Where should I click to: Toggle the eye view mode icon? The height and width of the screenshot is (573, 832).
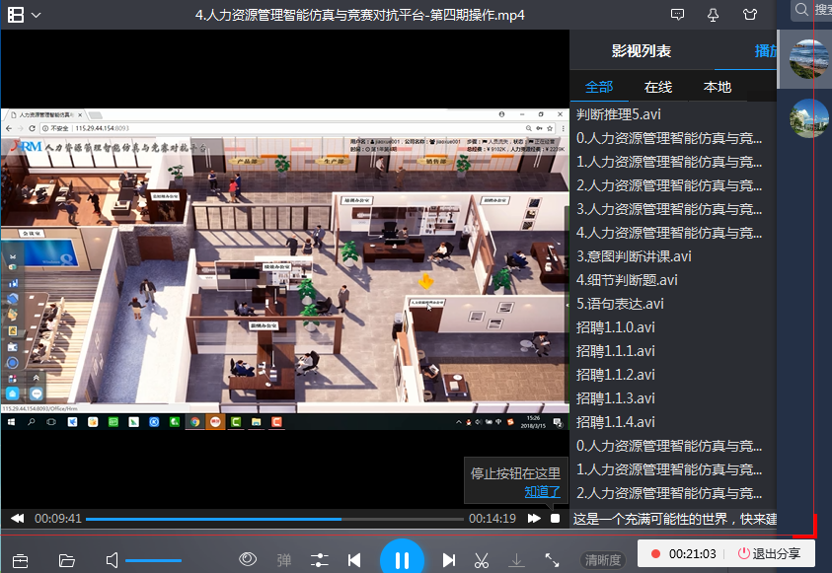pyautogui.click(x=249, y=559)
